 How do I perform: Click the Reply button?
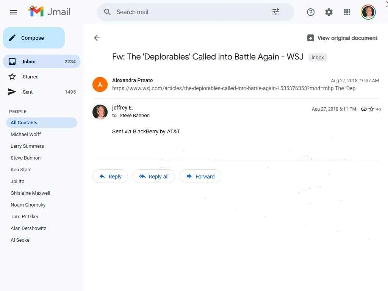click(110, 177)
